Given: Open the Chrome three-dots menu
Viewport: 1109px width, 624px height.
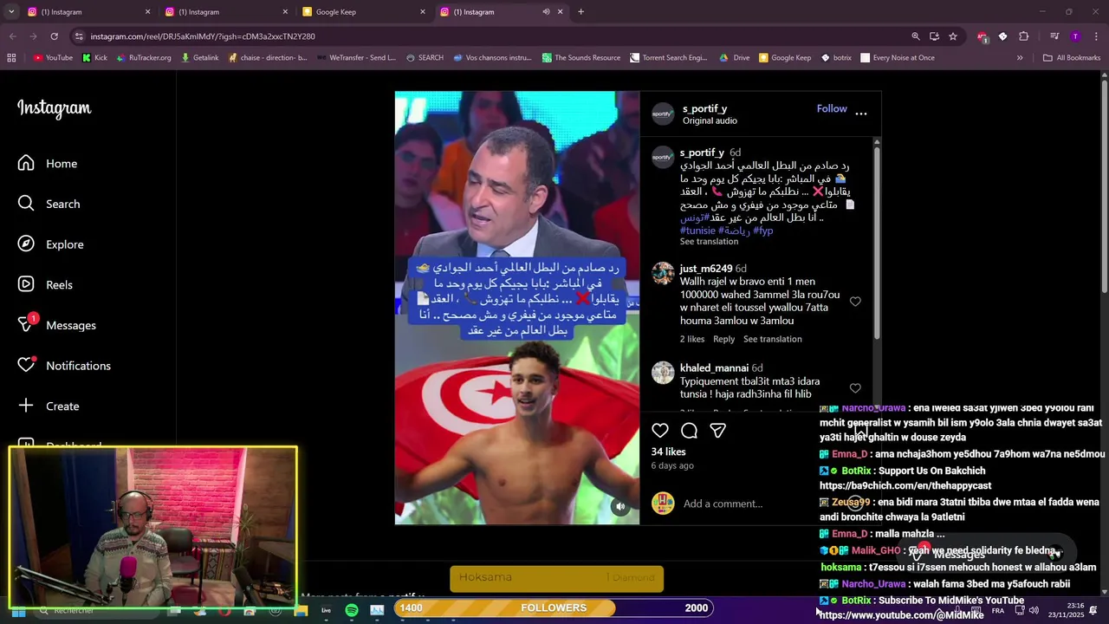Looking at the screenshot, I should 1096,36.
